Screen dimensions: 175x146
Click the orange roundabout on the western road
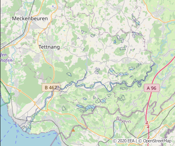point(20,91)
